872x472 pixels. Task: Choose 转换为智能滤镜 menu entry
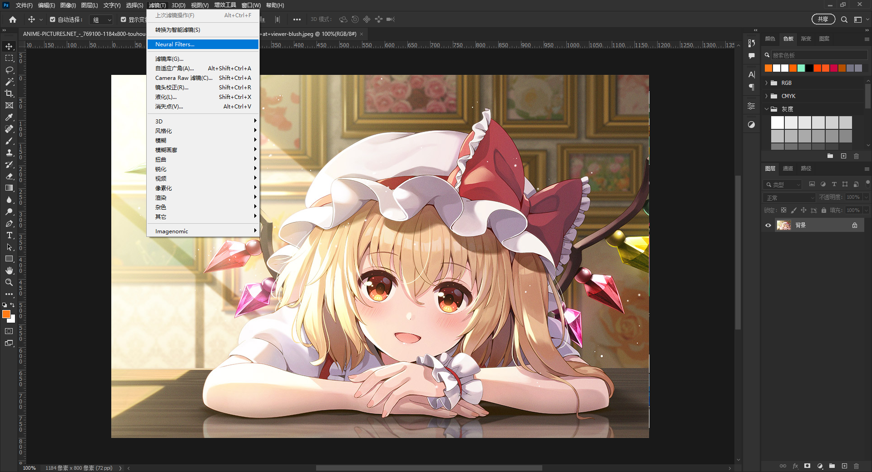tap(203, 29)
